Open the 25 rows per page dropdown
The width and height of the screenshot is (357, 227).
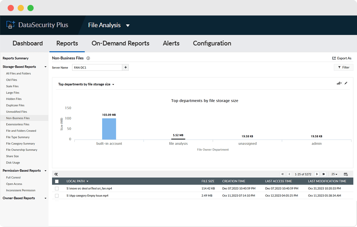coord(334,174)
